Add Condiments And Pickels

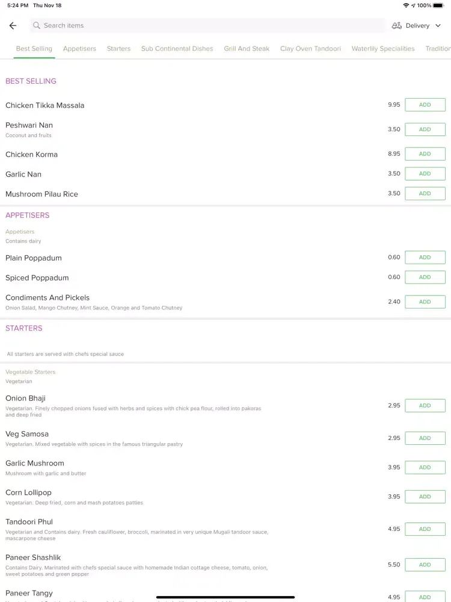pyautogui.click(x=425, y=302)
